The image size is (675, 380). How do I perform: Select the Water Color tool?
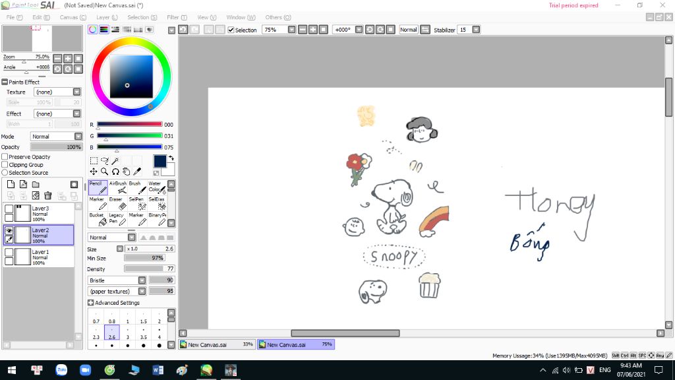pos(157,187)
